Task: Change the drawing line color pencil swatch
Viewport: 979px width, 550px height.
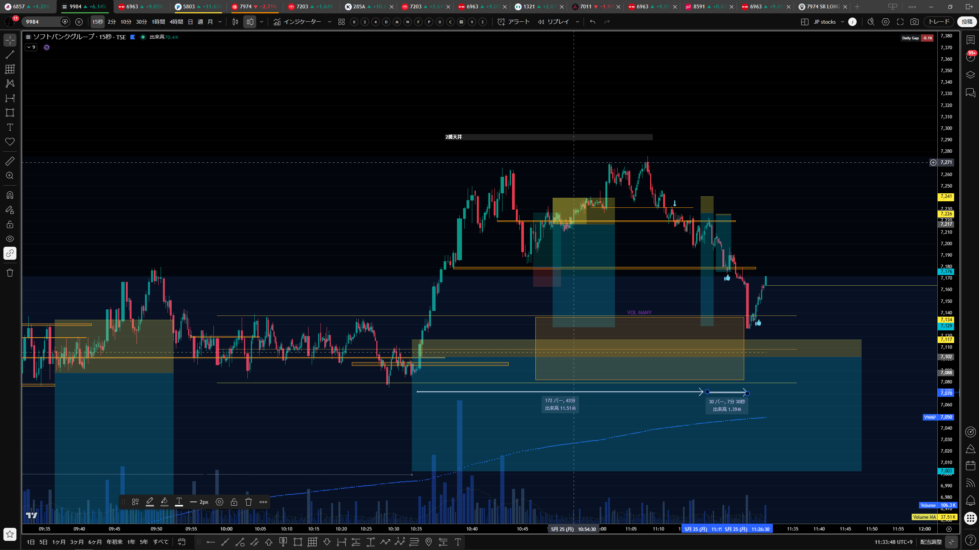Action: tap(150, 502)
